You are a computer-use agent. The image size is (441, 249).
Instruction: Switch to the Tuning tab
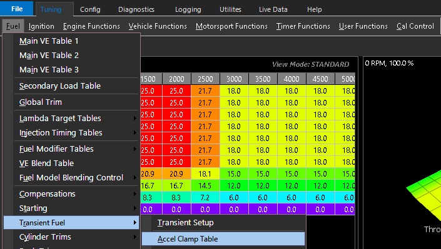tap(51, 9)
